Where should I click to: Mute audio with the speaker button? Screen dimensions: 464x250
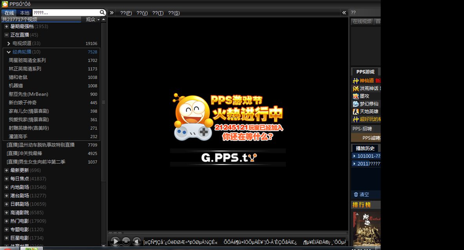[x=136, y=241]
